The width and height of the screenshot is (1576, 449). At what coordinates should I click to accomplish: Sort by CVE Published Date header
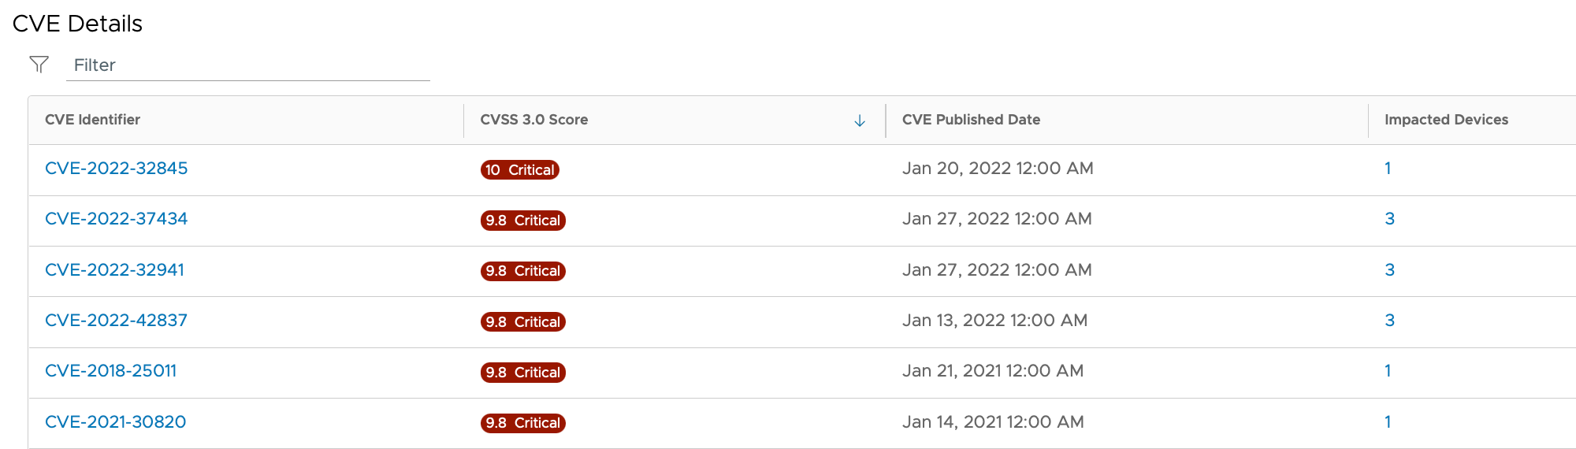pos(971,120)
